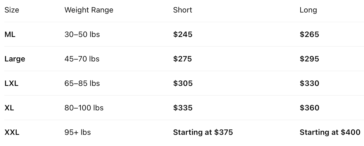The width and height of the screenshot is (364, 146).
Task: Click the $295 long price for Large
Action: coord(309,59)
